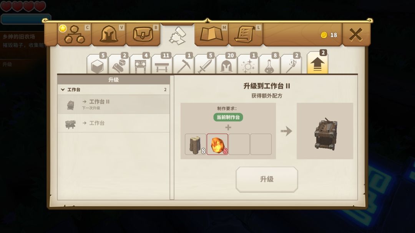415x233 pixels.
Task: Open the skill tree tab
Action: coord(75,34)
